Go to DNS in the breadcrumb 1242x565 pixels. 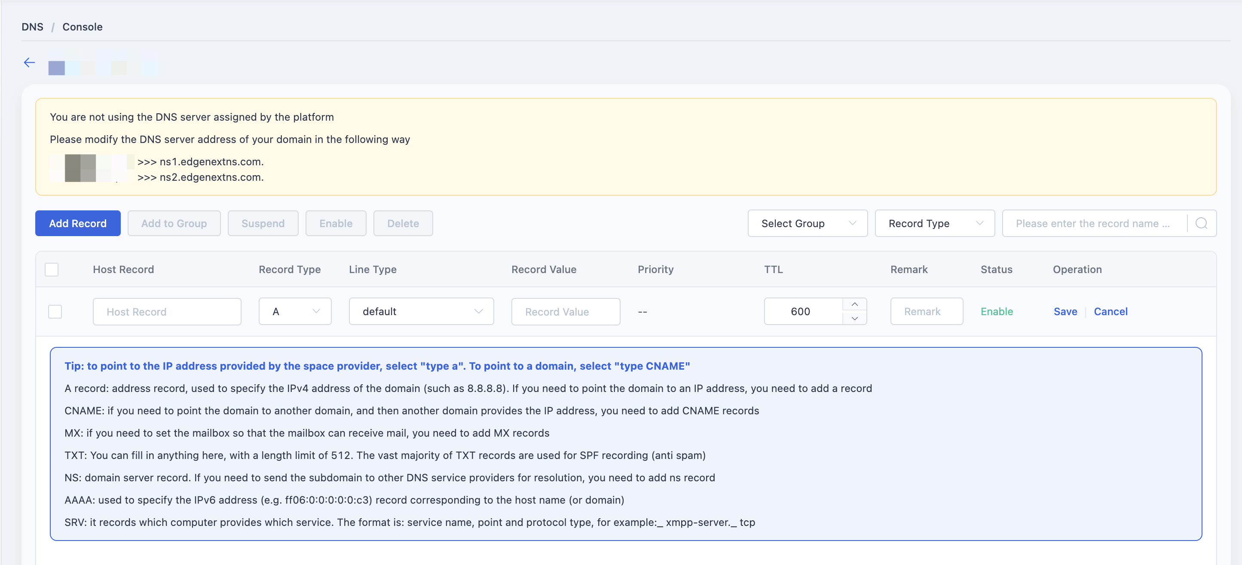point(32,27)
